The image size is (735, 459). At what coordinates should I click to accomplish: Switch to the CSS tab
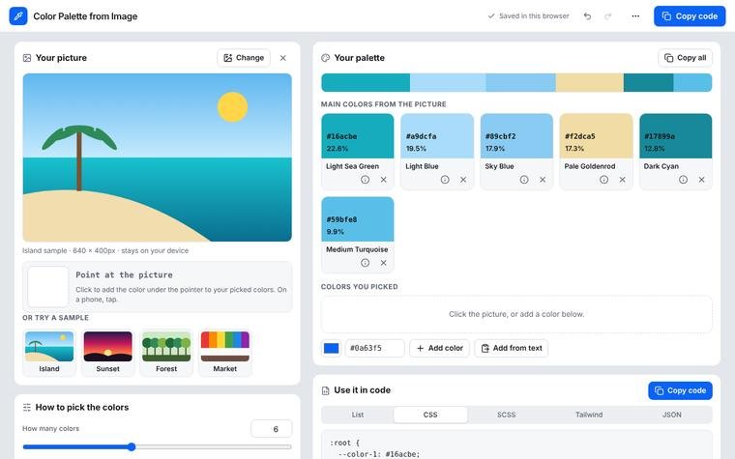[x=430, y=415]
